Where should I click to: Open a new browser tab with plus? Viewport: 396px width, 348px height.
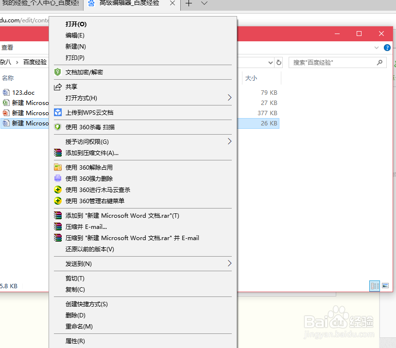pos(189,3)
